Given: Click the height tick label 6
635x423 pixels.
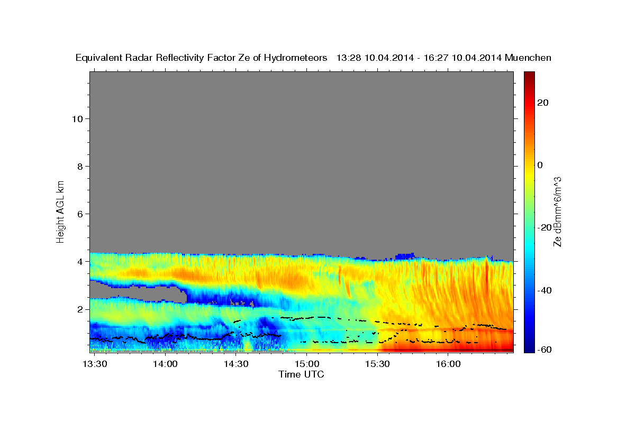Looking at the screenshot, I should click(80, 214).
